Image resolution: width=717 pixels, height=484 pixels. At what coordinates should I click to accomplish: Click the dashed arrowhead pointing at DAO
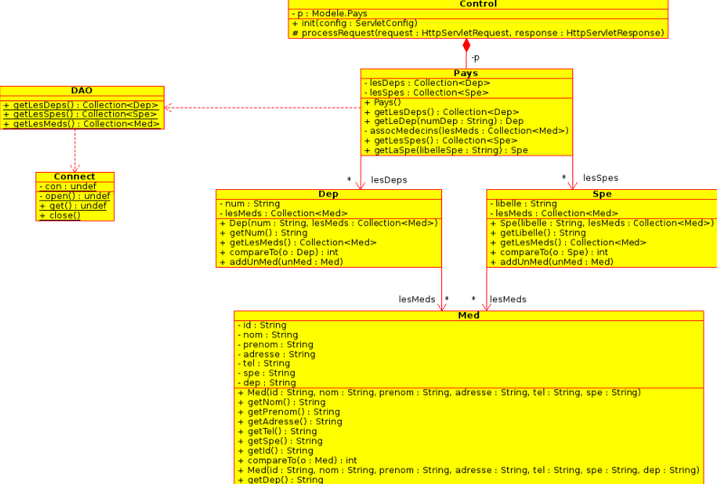[168, 108]
